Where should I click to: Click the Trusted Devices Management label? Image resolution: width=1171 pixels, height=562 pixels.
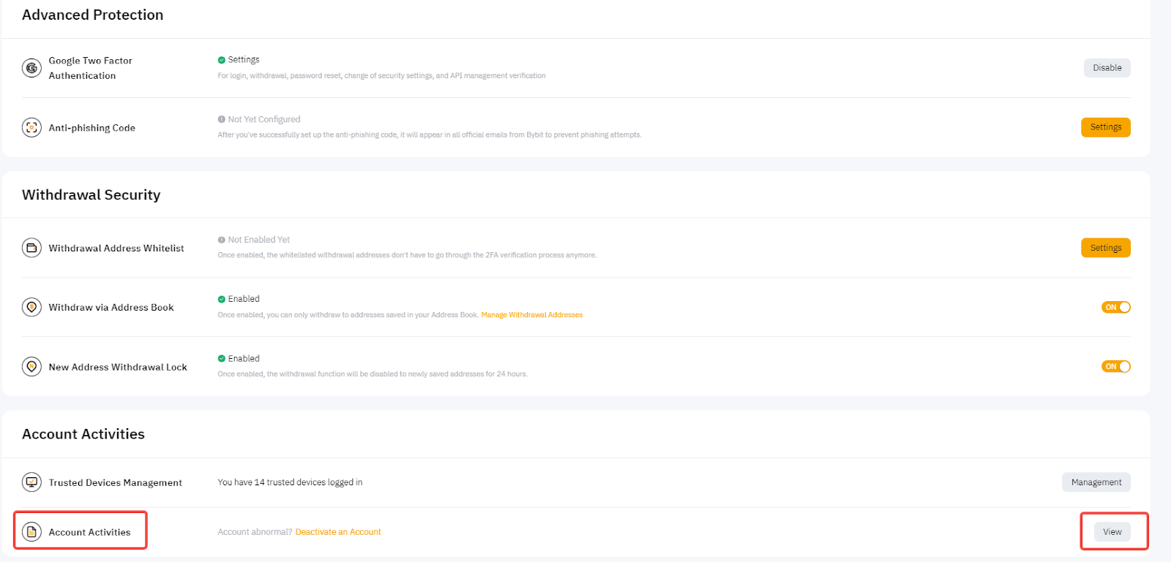coord(115,483)
